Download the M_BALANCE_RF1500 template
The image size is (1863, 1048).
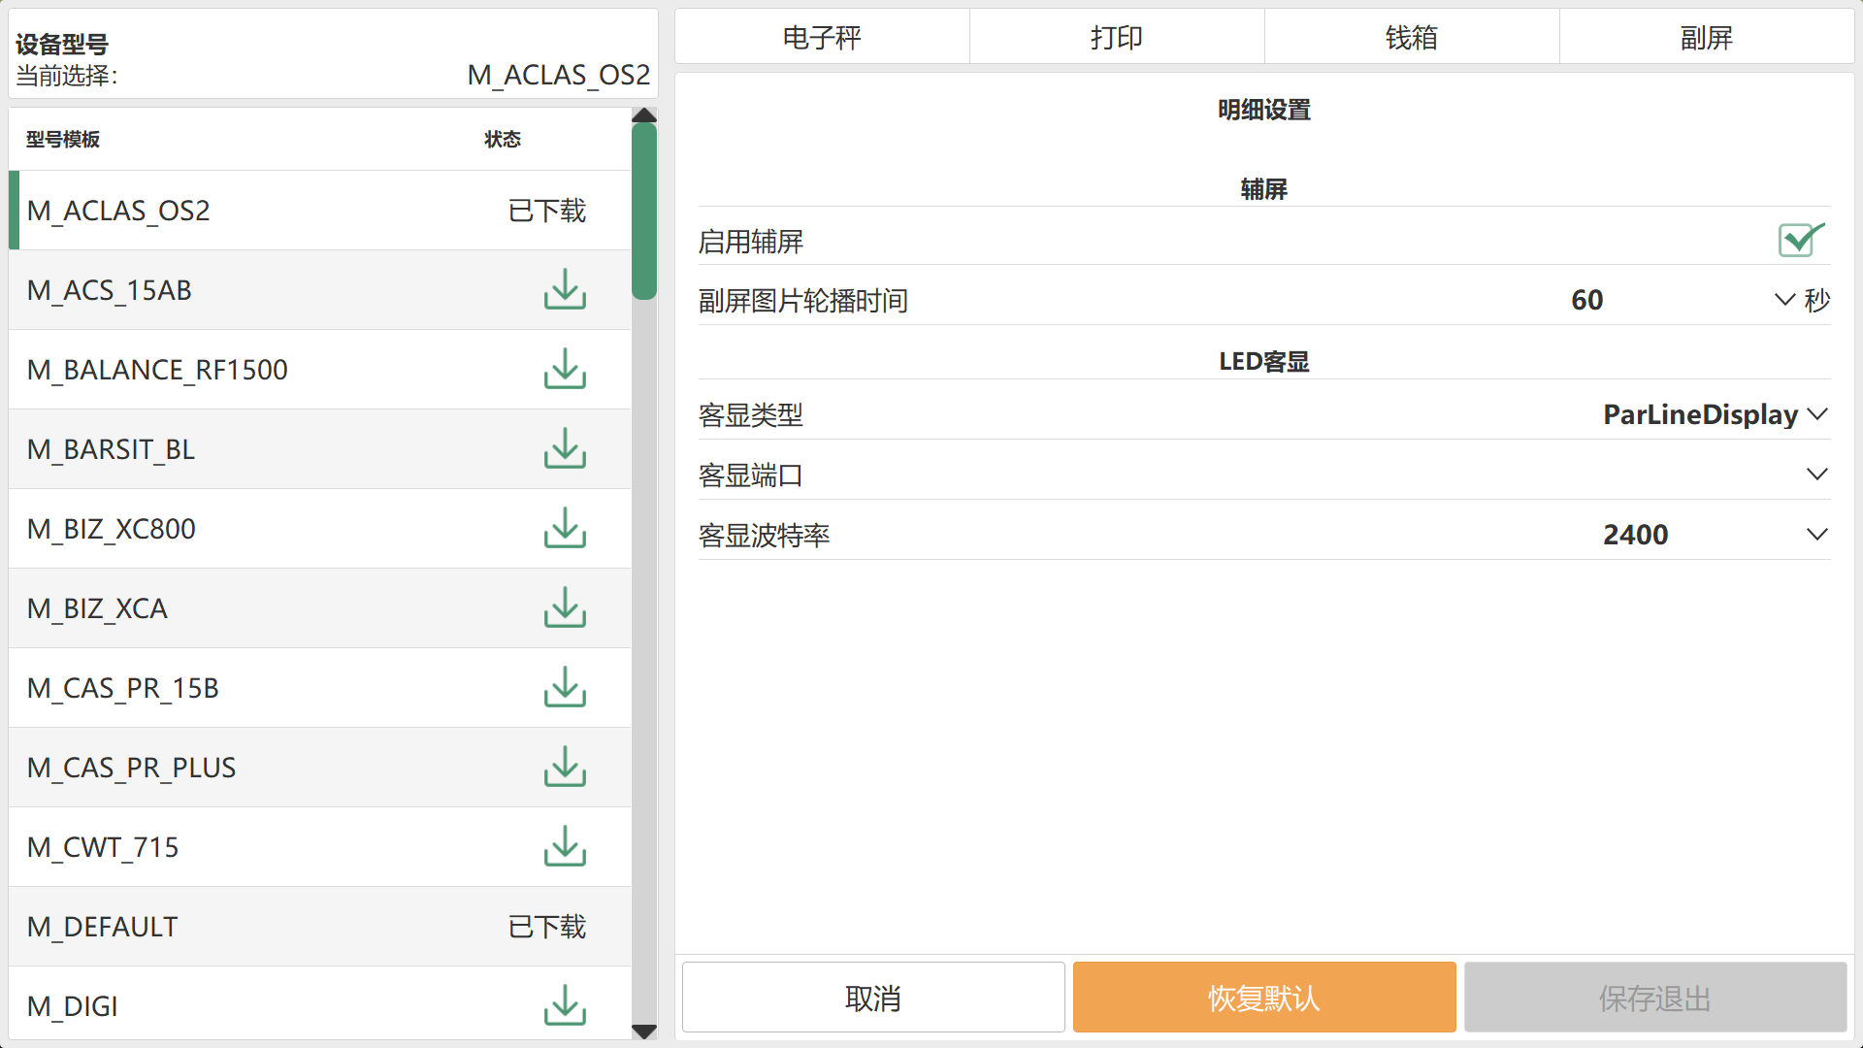(565, 370)
